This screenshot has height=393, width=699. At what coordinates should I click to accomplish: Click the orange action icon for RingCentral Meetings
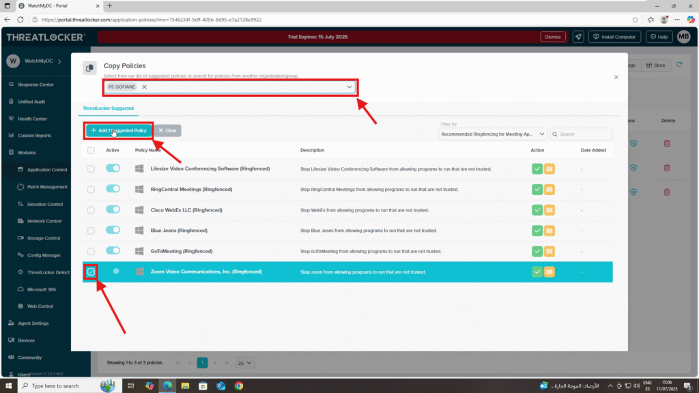550,190
